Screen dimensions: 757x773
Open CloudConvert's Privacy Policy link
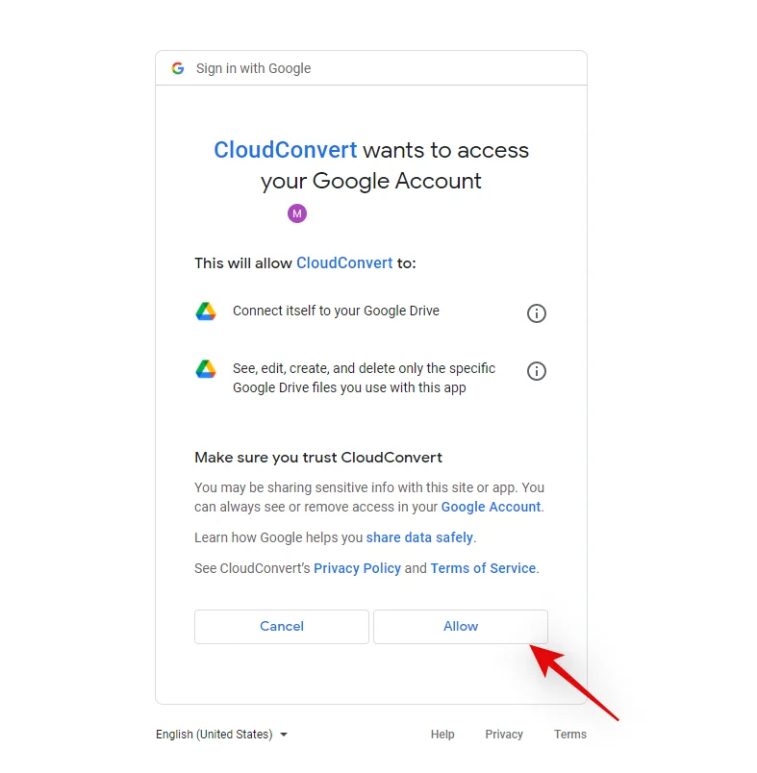357,568
